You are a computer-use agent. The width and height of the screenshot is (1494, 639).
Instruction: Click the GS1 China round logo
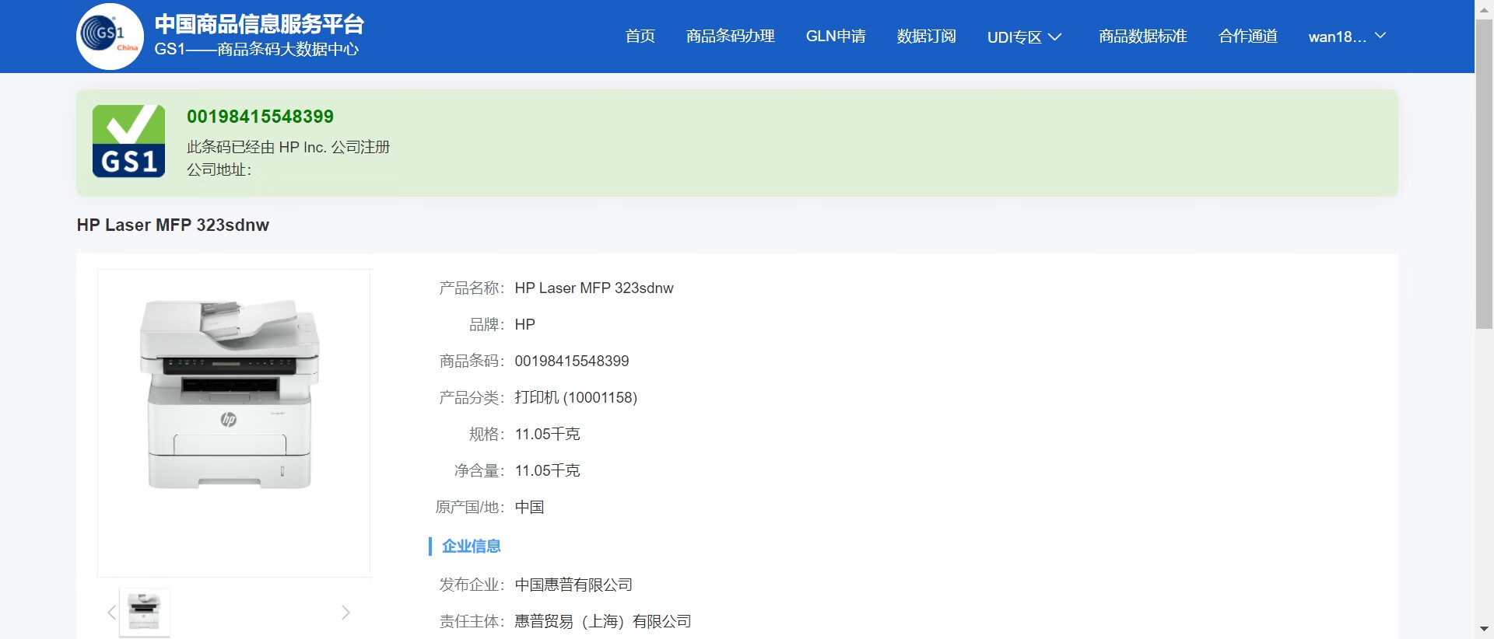110,37
